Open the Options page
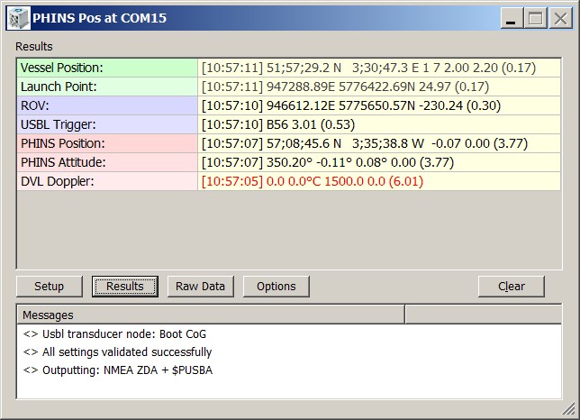 [276, 287]
